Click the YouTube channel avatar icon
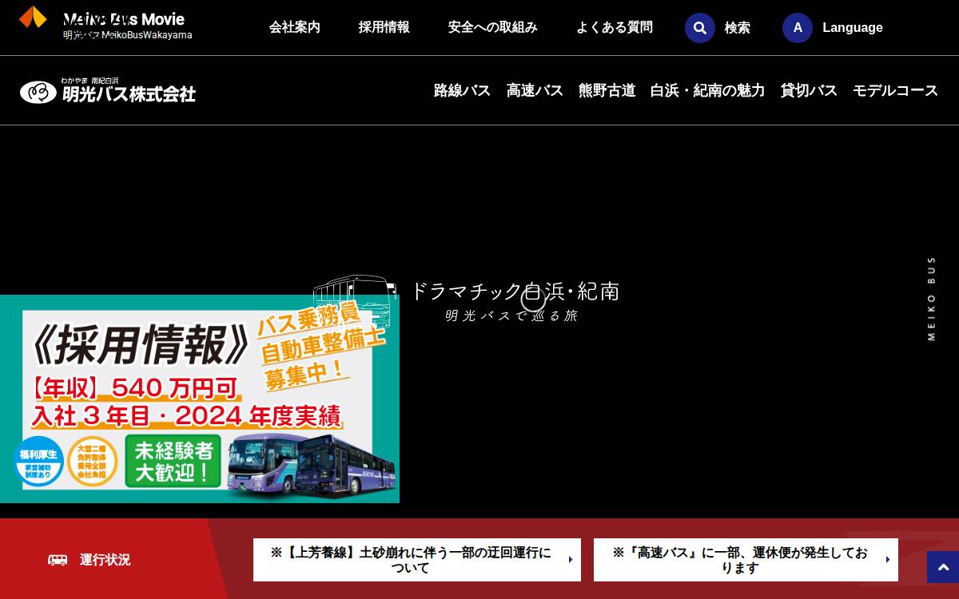Image resolution: width=959 pixels, height=599 pixels. (33, 17)
